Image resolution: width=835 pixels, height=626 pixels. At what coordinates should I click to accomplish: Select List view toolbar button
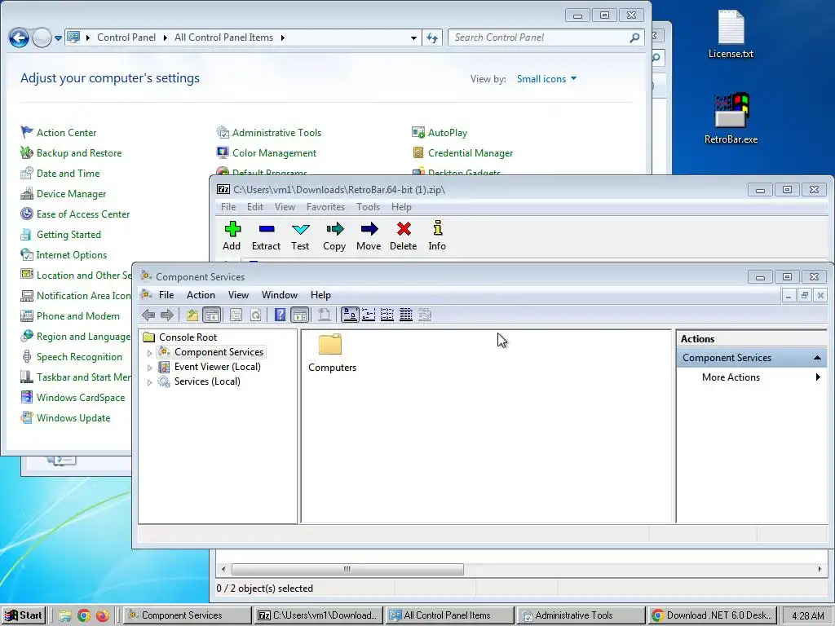coord(387,315)
